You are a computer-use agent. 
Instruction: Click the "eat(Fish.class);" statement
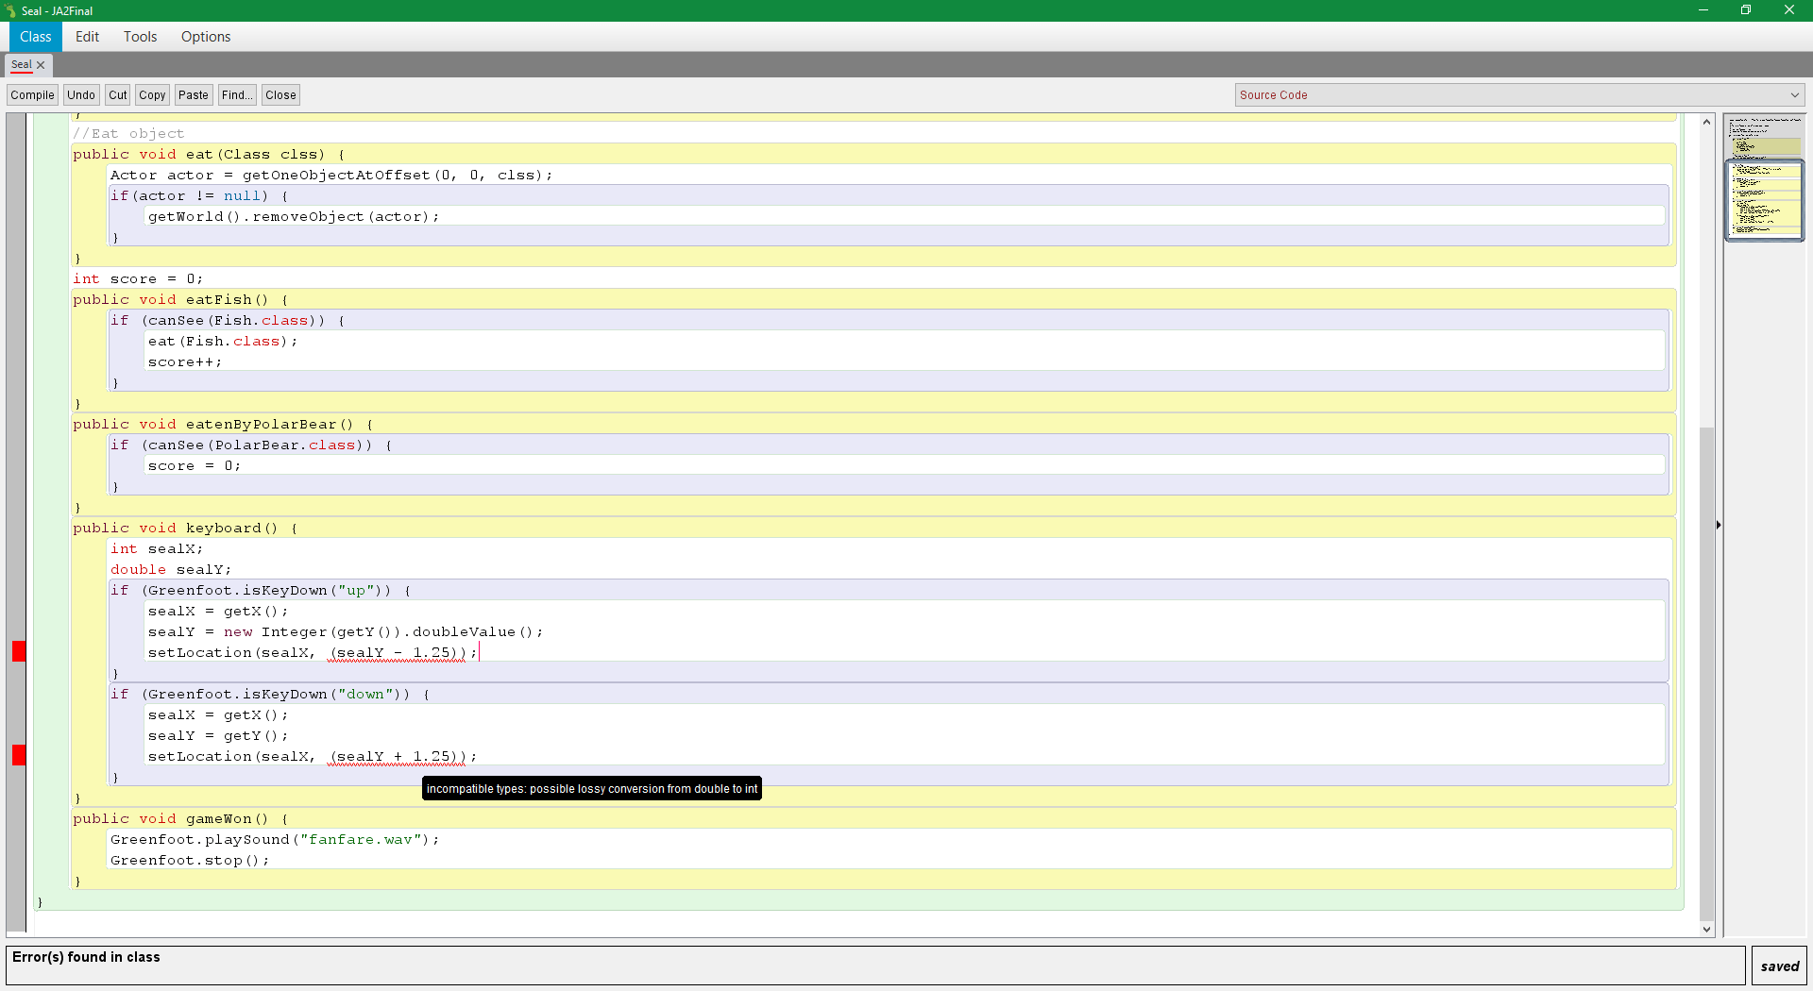click(x=223, y=342)
